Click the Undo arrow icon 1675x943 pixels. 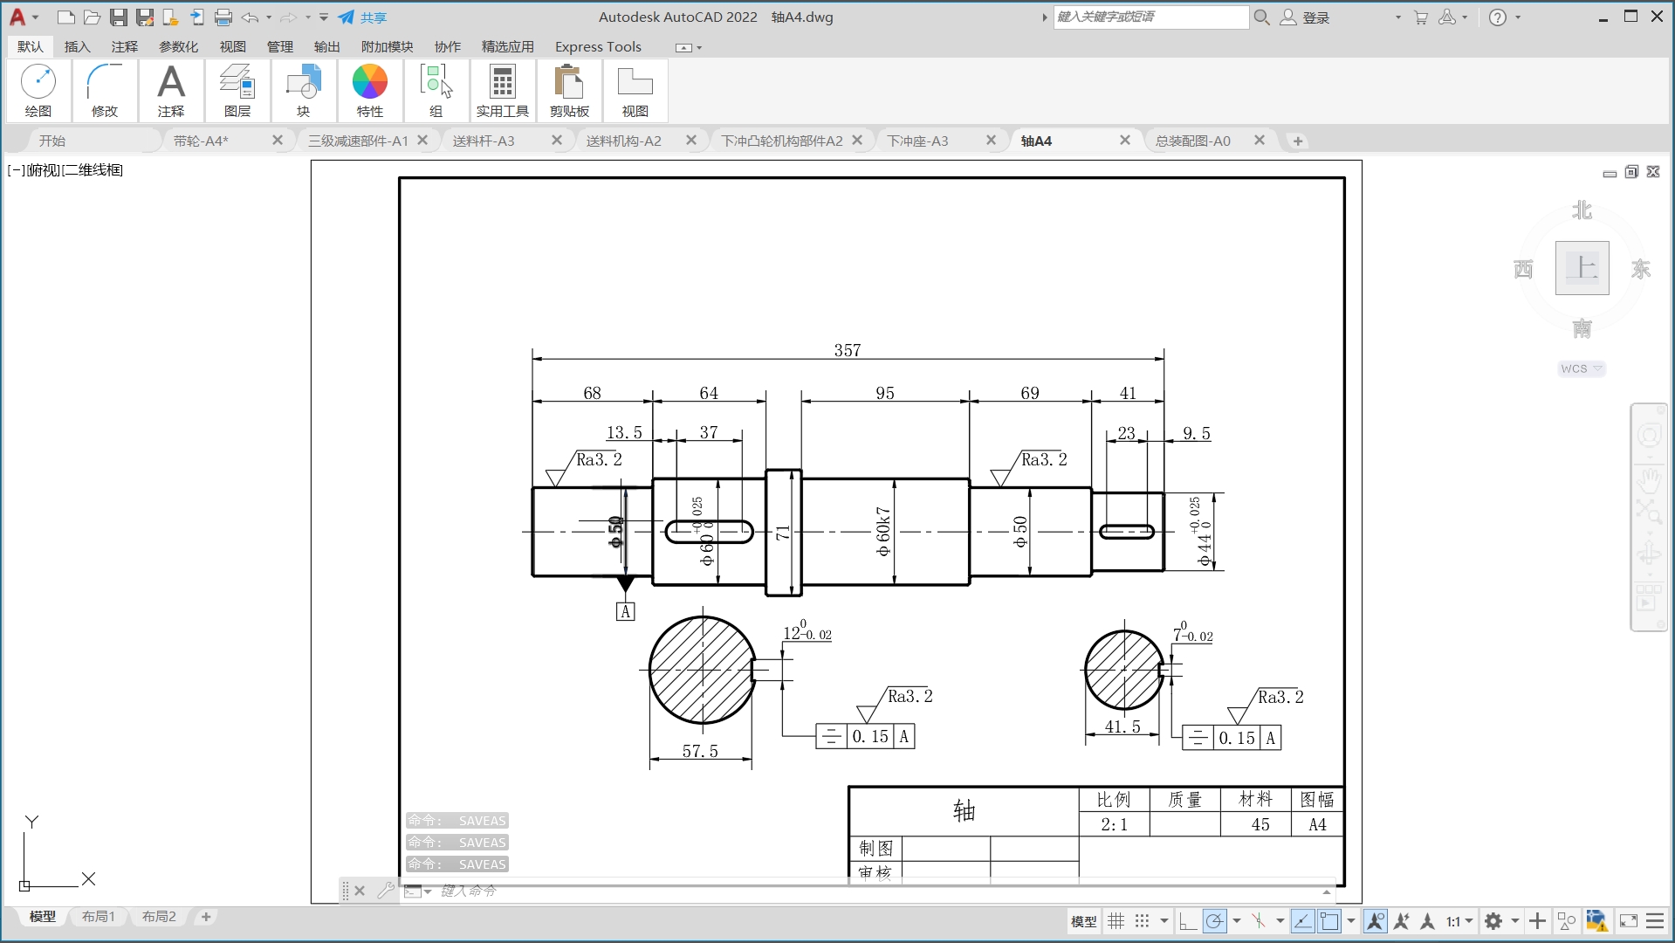251,17
